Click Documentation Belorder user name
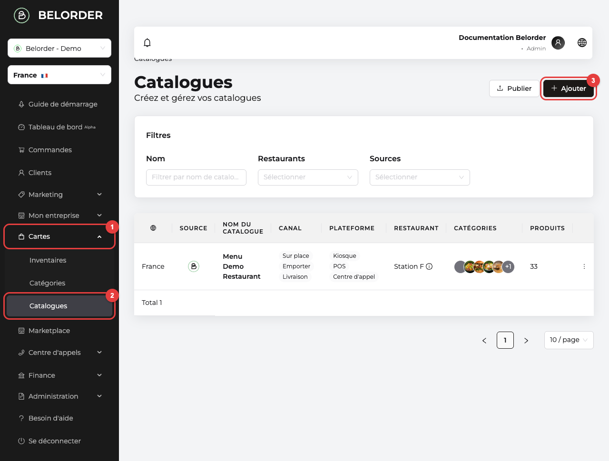 click(x=502, y=38)
